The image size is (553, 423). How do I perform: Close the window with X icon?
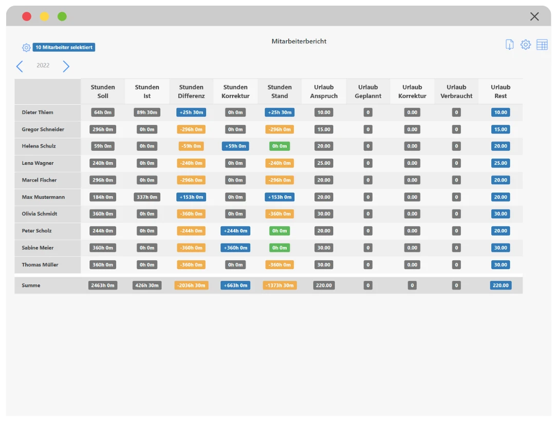click(534, 16)
